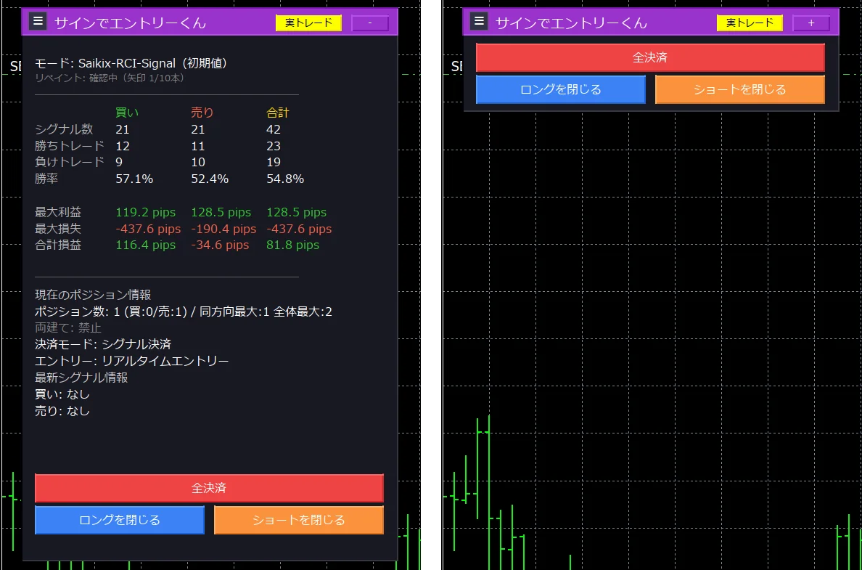
Task: Click orange ショートを閉じる button in right panel
Action: click(740, 90)
